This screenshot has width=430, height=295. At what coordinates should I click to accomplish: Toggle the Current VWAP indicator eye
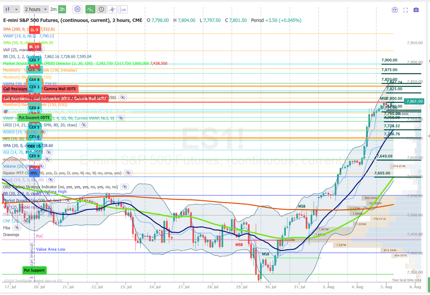[121, 118]
